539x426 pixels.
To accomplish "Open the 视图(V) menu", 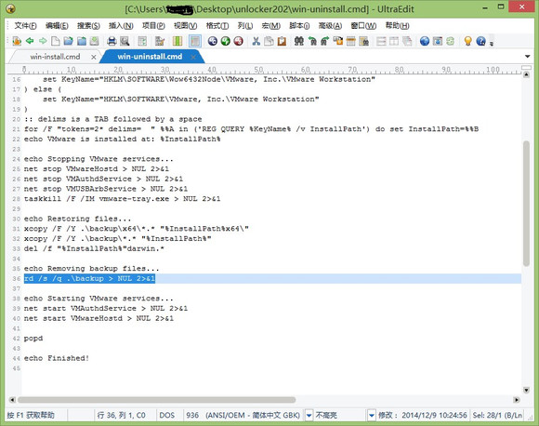I will click(186, 26).
